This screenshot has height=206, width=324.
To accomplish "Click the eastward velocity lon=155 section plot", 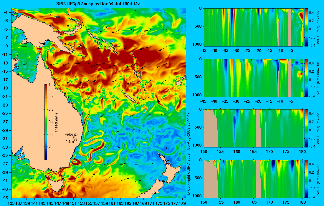I will pyautogui.click(x=253, y=27).
